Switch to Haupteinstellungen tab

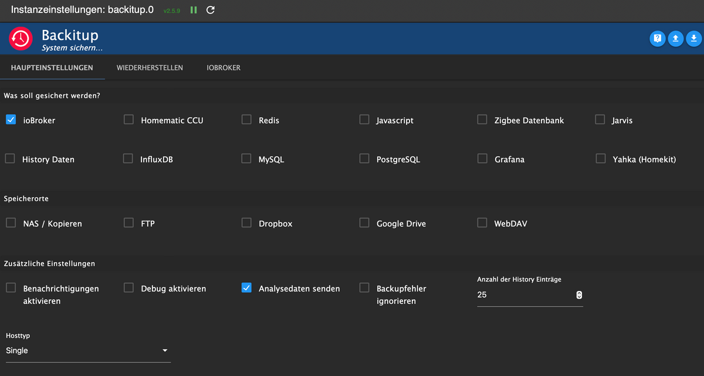click(x=52, y=67)
